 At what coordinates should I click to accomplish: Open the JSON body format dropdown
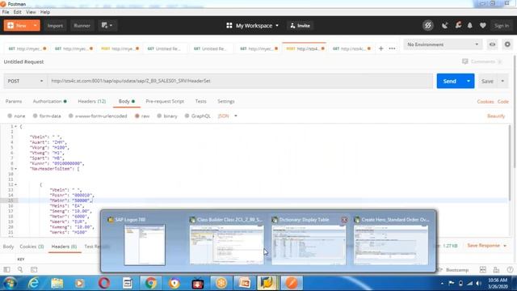pyautogui.click(x=228, y=116)
